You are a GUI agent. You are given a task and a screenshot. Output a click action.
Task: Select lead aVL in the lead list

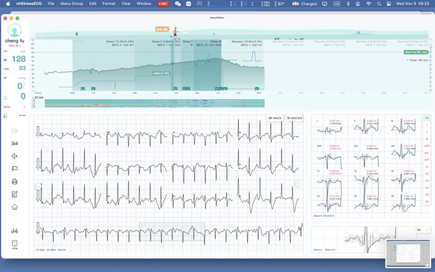click(x=427, y=153)
